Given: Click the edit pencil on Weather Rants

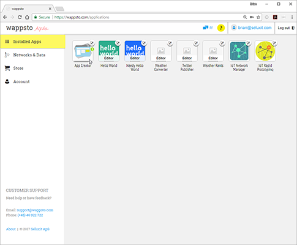Looking at the screenshot, I should (x=222, y=43).
